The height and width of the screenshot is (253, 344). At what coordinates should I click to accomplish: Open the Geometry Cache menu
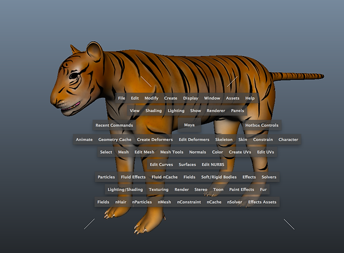115,140
